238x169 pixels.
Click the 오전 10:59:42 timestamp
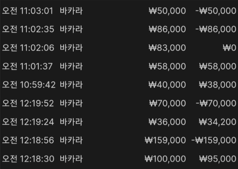[29, 85]
